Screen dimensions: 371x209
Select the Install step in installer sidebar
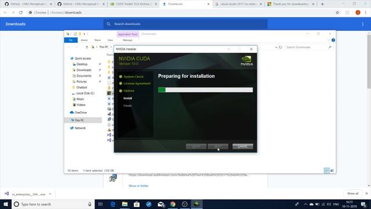[x=128, y=98]
